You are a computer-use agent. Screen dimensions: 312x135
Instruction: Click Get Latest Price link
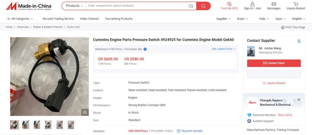(223, 49)
